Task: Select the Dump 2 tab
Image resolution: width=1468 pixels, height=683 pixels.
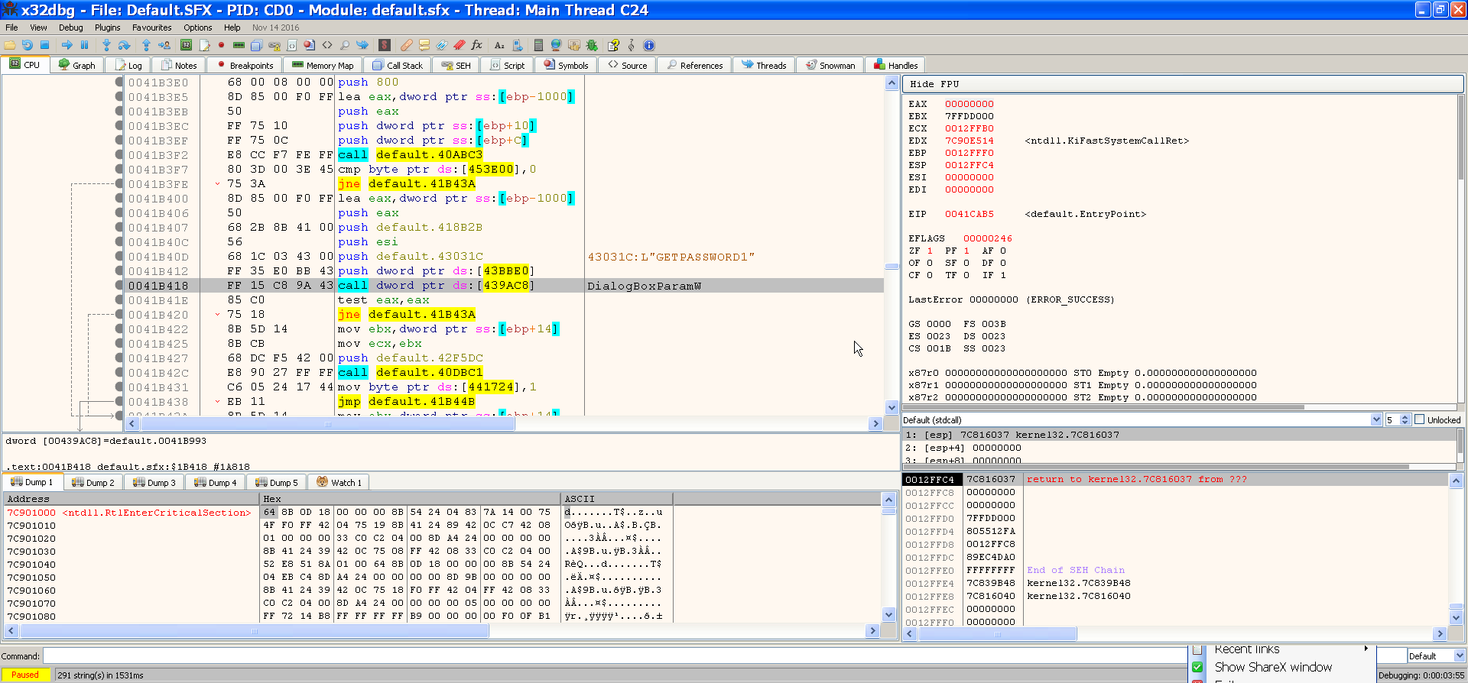Action: [x=93, y=482]
